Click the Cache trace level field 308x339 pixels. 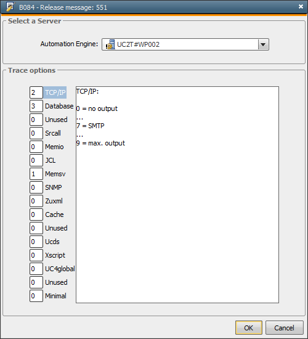point(36,214)
